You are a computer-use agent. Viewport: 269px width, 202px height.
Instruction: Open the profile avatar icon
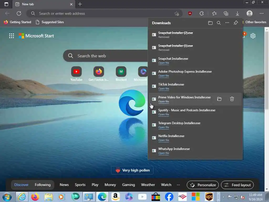250,13
